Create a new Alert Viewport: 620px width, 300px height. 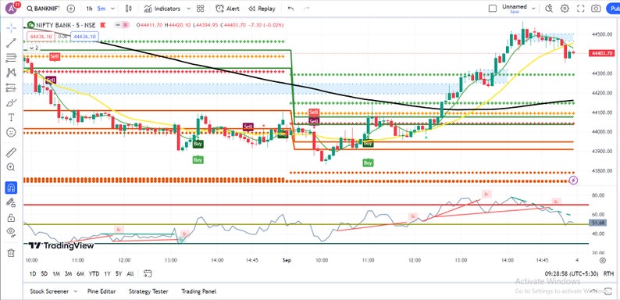228,9
